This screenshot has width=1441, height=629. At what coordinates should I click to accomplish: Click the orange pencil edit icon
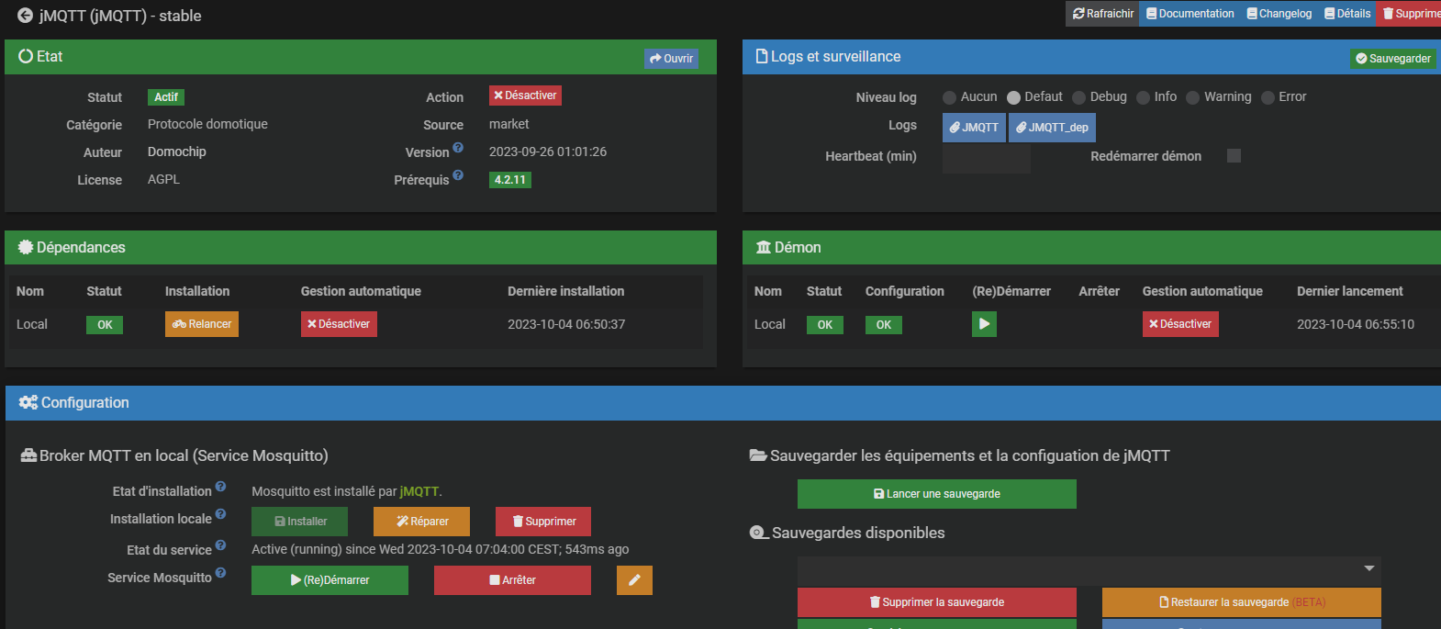coord(634,580)
